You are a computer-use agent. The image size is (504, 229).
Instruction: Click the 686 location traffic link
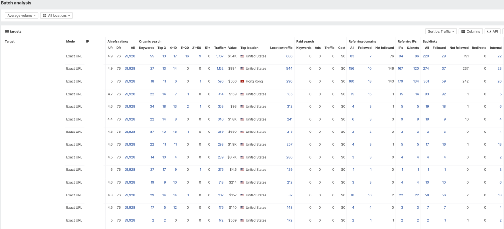click(289, 56)
